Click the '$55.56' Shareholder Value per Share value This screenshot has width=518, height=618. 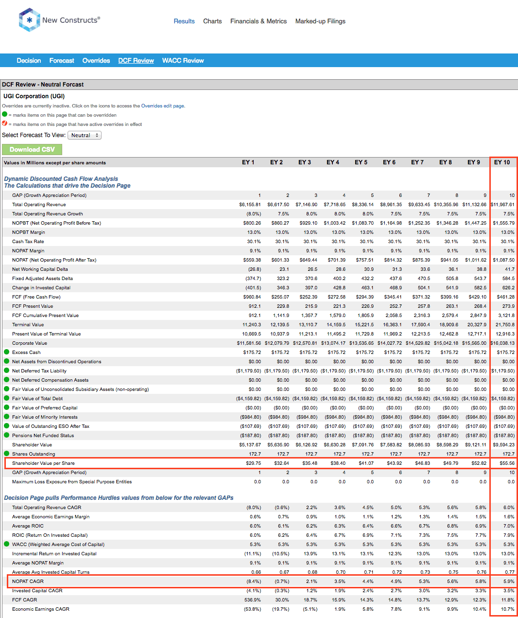[507, 463]
